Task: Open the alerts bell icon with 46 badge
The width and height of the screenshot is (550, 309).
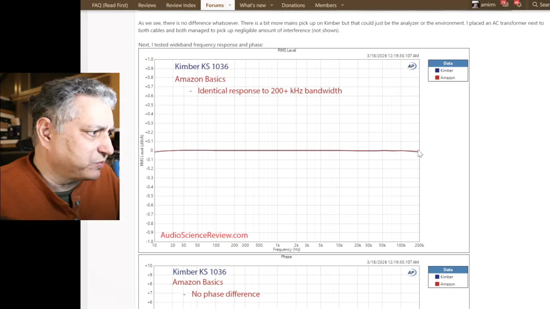Action: pos(519,5)
